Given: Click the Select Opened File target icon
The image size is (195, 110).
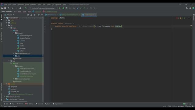Looking at the screenshot, I should [28, 15].
